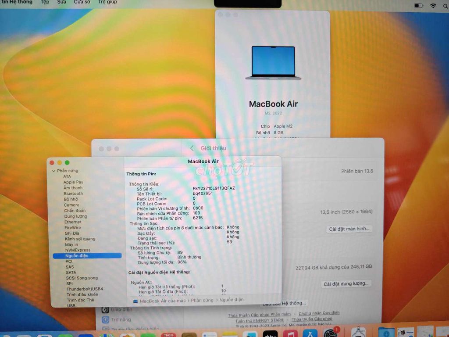Select Bộ nhớ in the sidebar
The image size is (449, 337).
coord(71,199)
